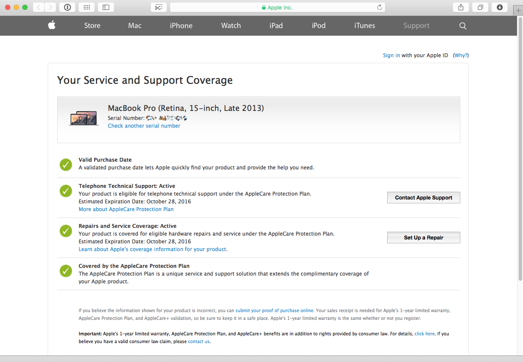Toggle the Safari sidebar icon
Viewport: 523px width, 362px height.
pos(106,7)
